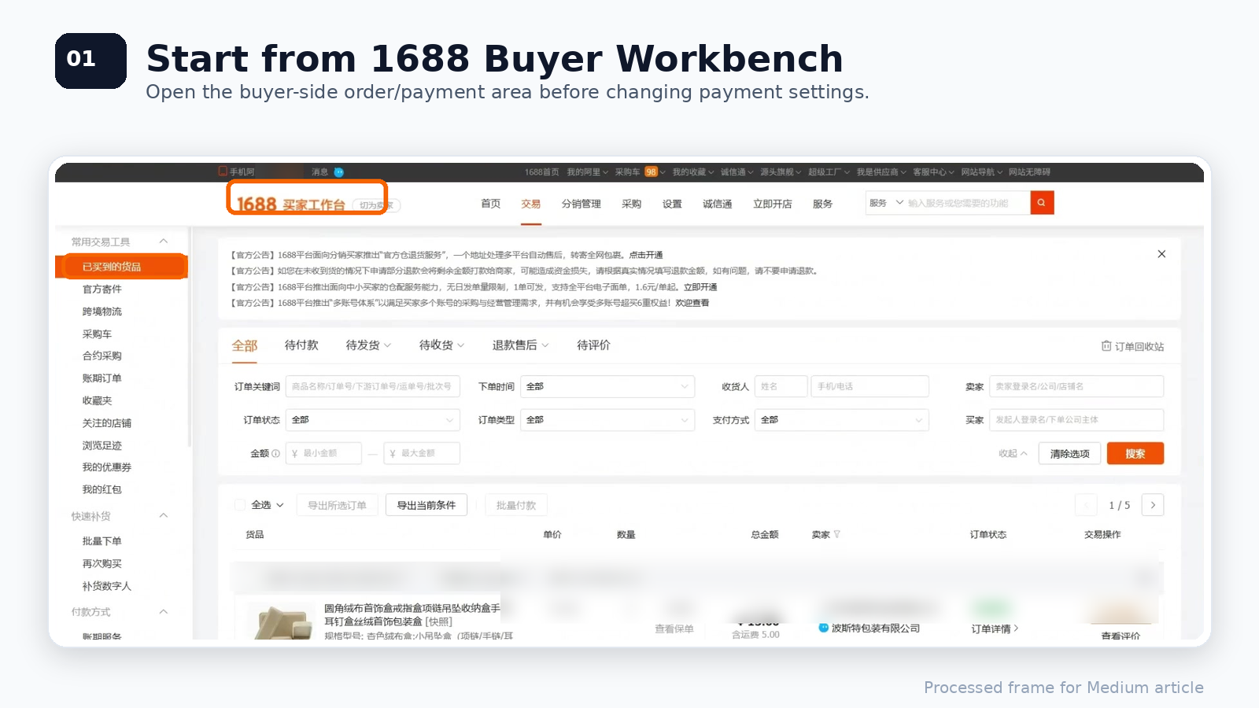1259x708 pixels.
Task: Click the minimum amount (最小金额) field
Action: [323, 454]
